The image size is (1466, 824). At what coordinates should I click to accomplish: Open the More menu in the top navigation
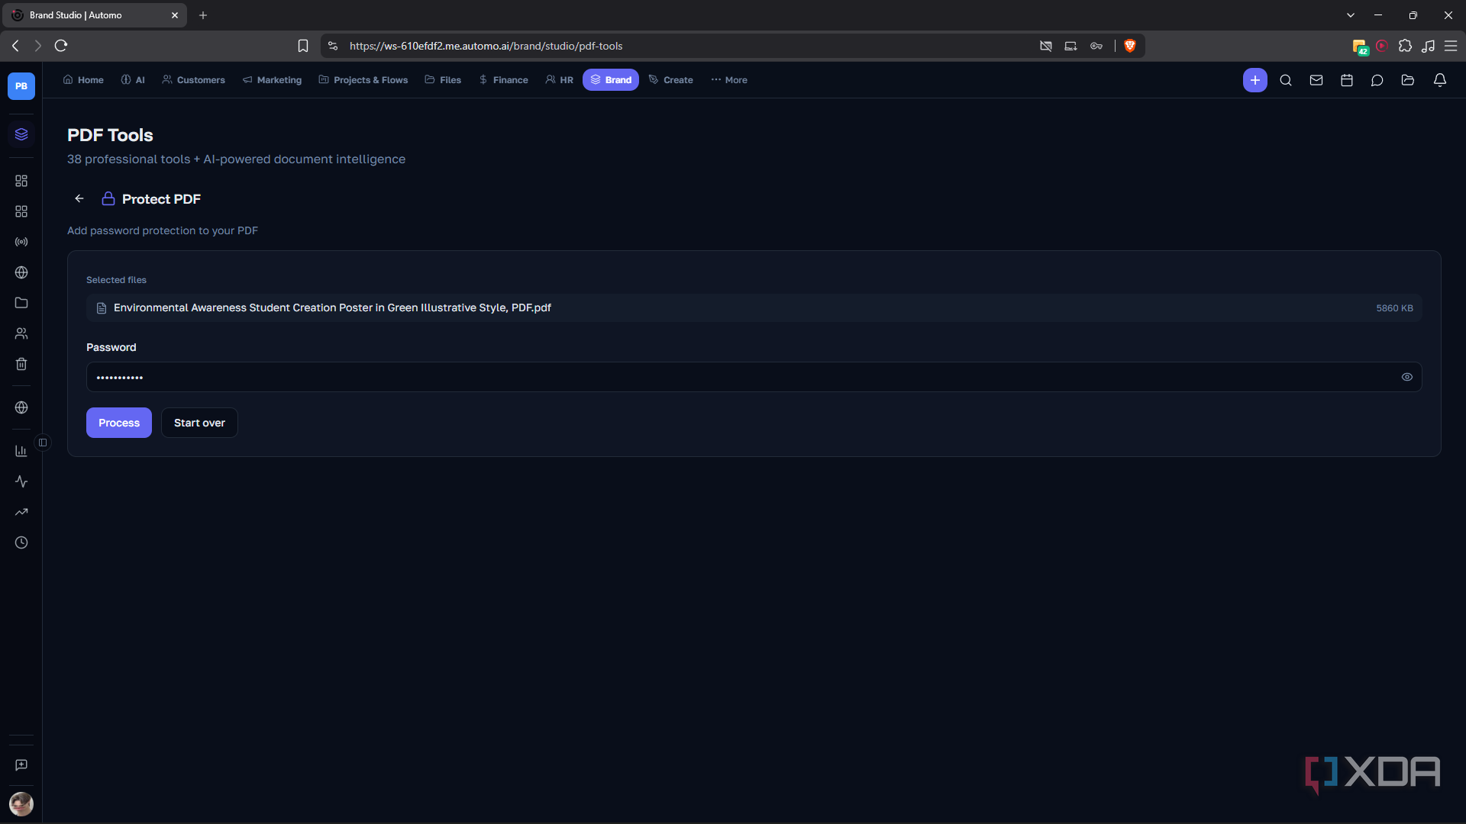(729, 80)
